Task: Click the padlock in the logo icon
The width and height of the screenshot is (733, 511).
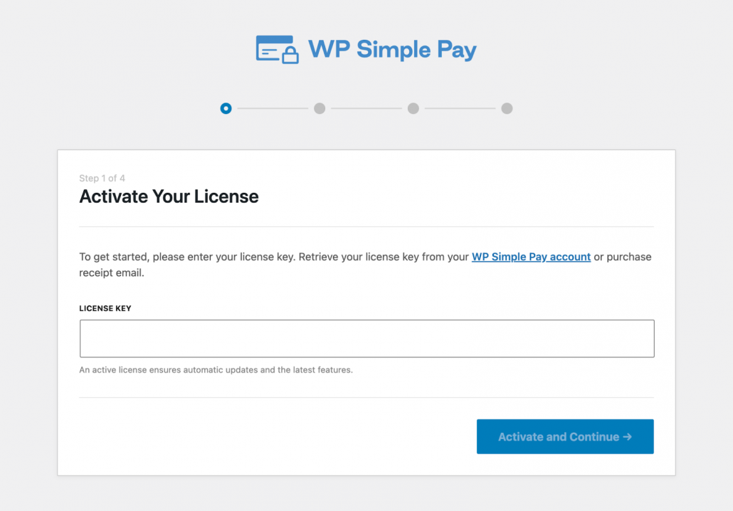Action: pyautogui.click(x=290, y=56)
